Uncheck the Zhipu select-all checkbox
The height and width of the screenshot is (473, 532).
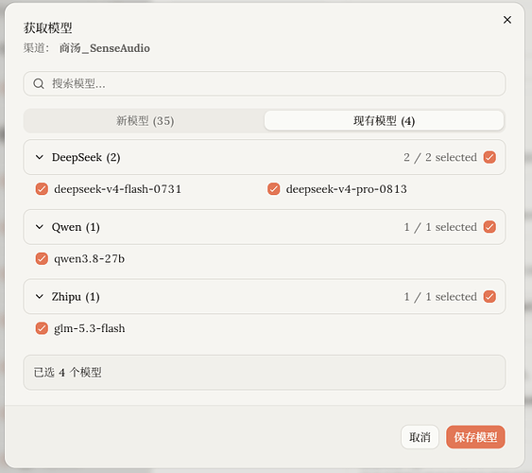pyautogui.click(x=489, y=296)
